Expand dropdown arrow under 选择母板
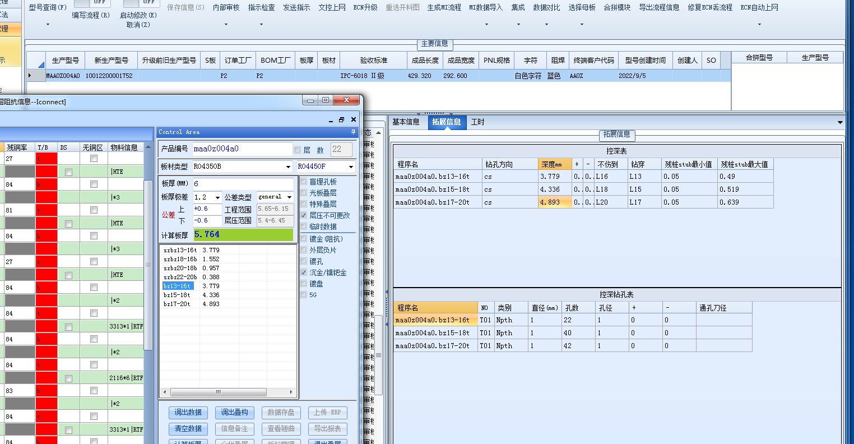854x444 pixels. pyautogui.click(x=582, y=25)
